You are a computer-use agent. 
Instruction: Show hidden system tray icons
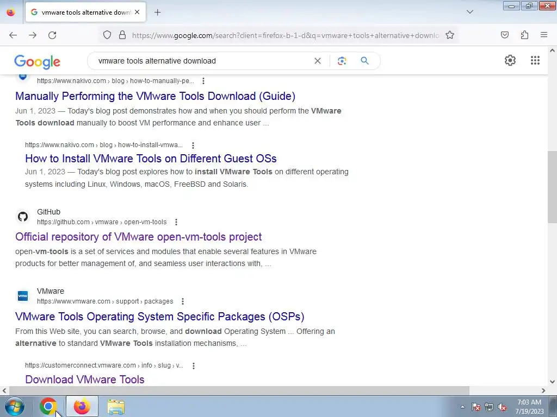point(462,407)
